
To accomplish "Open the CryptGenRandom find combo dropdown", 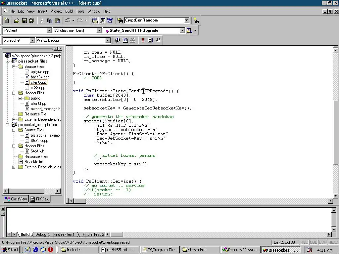I will 187,20.
